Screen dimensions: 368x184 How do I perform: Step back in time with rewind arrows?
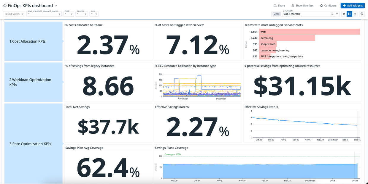coord(344,14)
